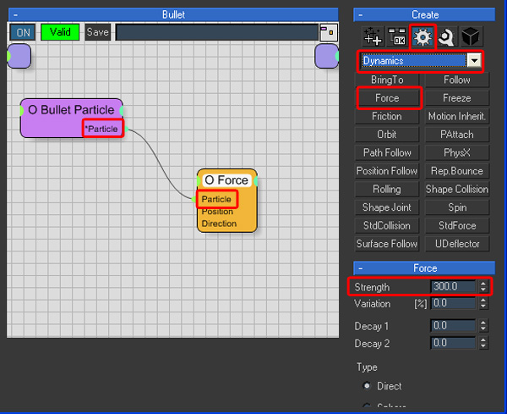Click the Variation value field
The width and height of the screenshot is (507, 414).
tap(453, 303)
